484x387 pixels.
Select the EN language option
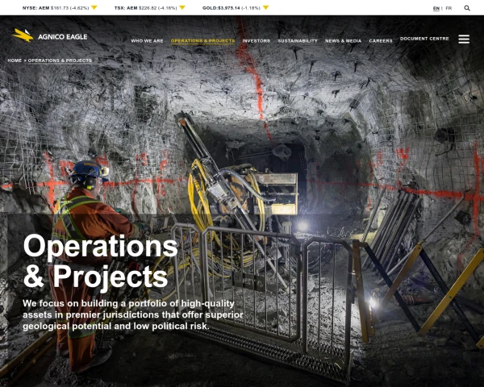[436, 8]
